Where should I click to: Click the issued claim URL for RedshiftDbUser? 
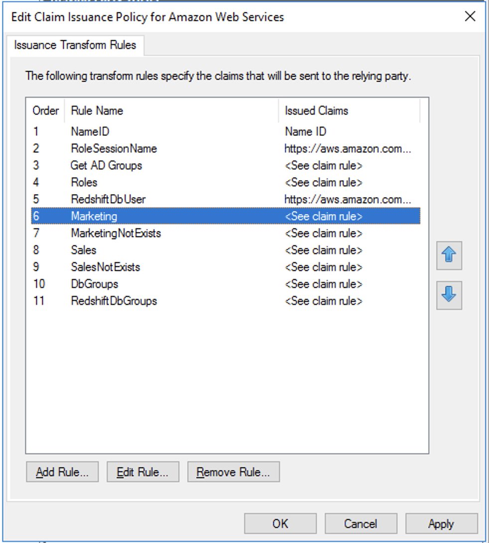coord(348,199)
